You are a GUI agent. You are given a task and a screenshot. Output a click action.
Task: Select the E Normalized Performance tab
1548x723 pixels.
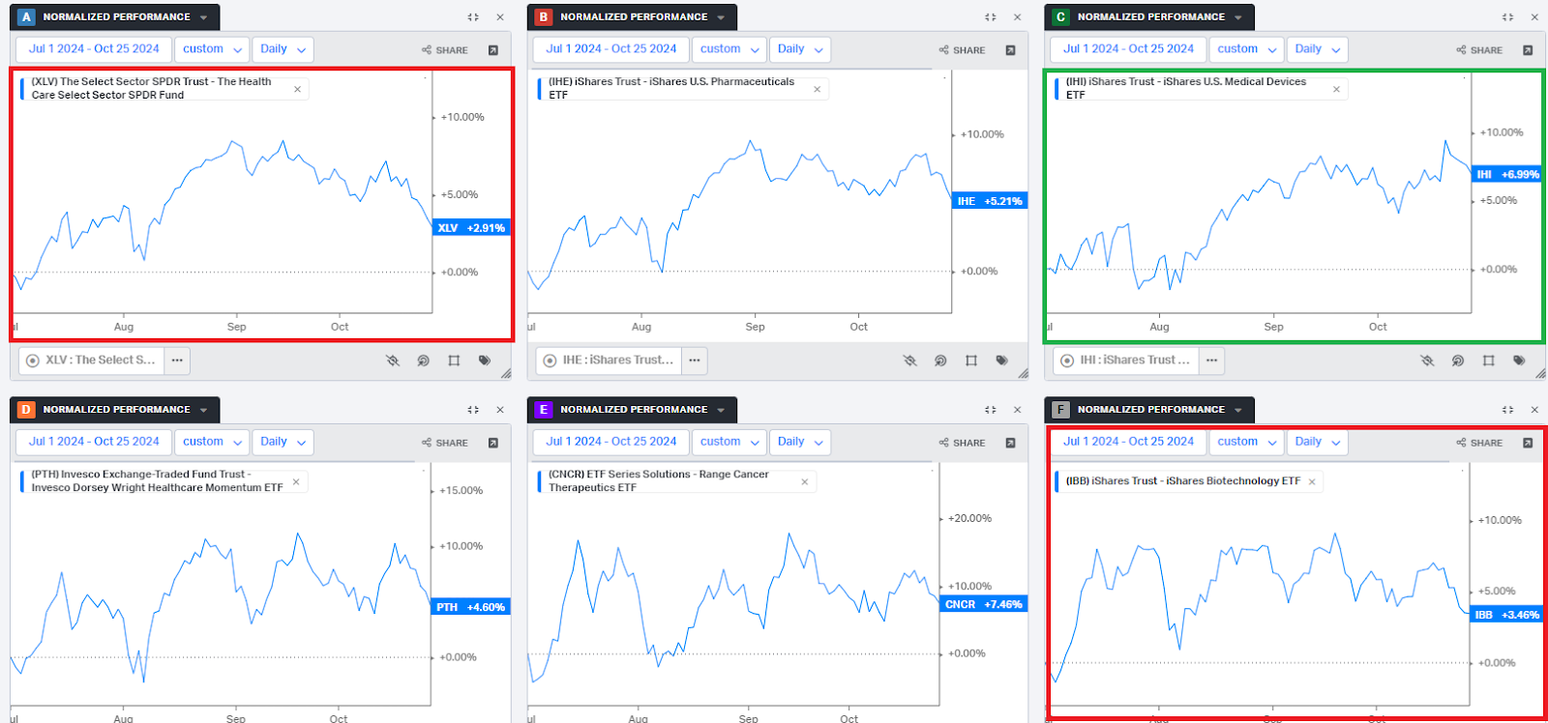click(x=633, y=410)
